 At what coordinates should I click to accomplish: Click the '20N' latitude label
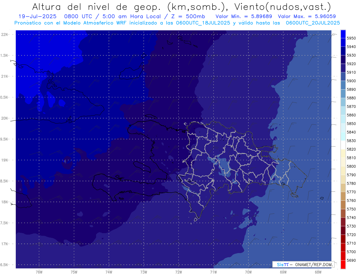(5, 118)
